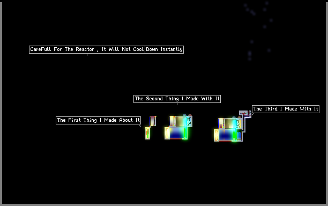Image resolution: width=328 pixels, height=206 pixels.
Task: Click the red strip under the third device
Action: point(225,141)
